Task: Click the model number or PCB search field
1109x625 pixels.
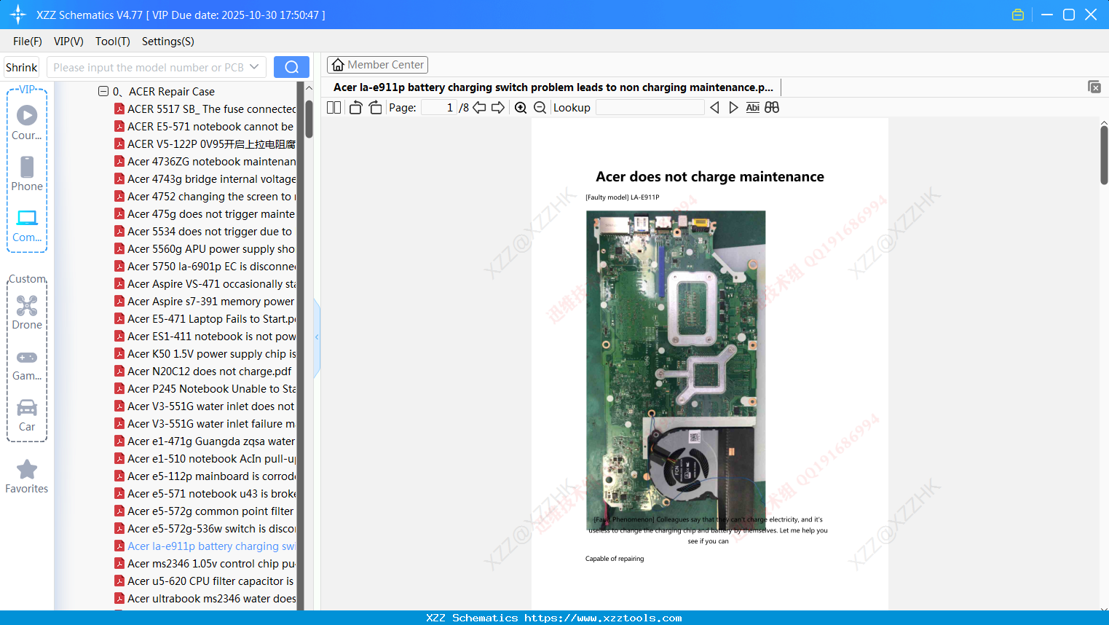Action: 149,67
